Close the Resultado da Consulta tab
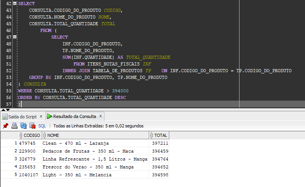The height and width of the screenshot is (187, 305). (x=101, y=116)
